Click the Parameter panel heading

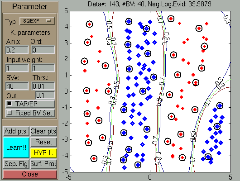(30, 6)
